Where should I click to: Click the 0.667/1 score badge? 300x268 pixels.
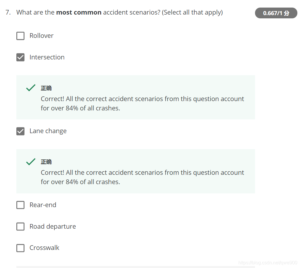click(276, 13)
